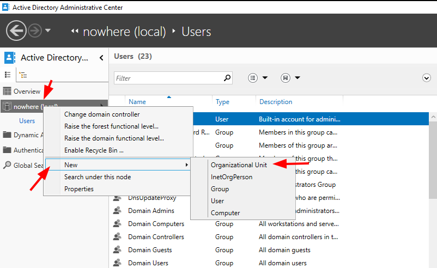Click the Overview grid icon

7,91
